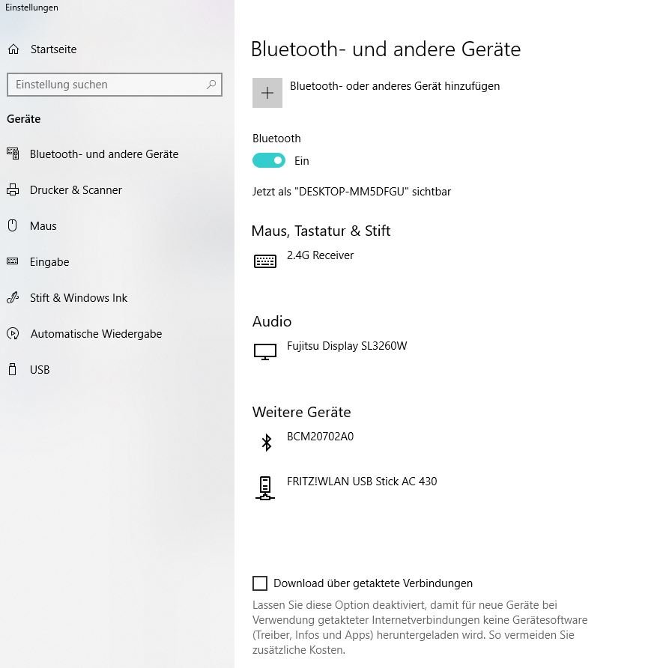Click Bluetooth- oder anderes Gerät hinzufügen label

[395, 86]
